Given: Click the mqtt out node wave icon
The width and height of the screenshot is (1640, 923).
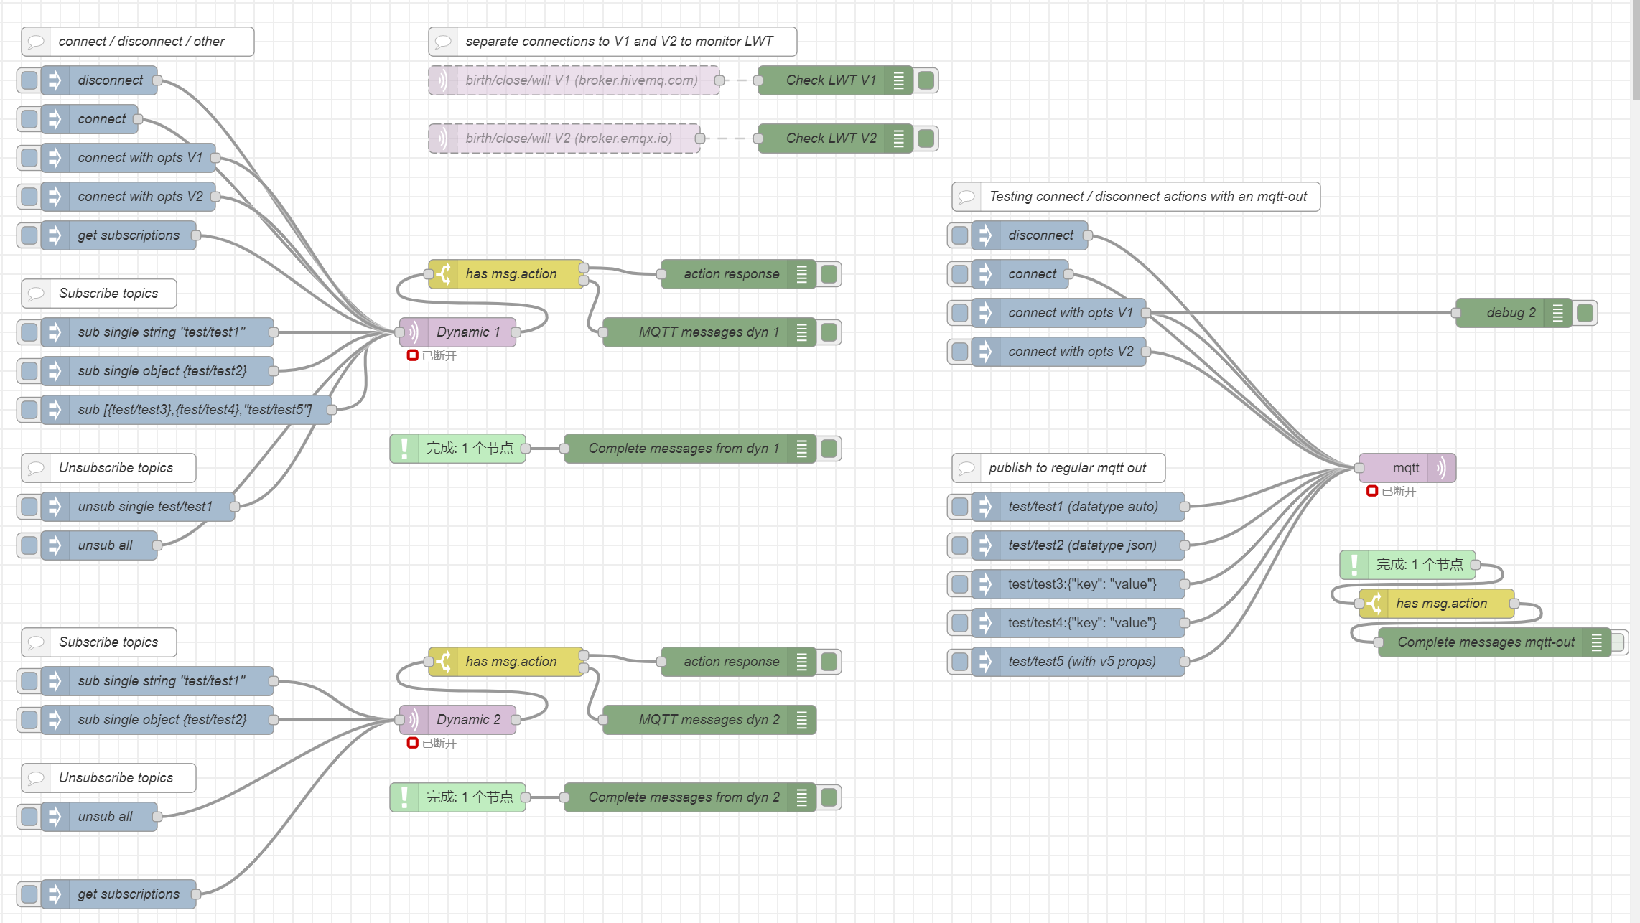Looking at the screenshot, I should point(1442,468).
